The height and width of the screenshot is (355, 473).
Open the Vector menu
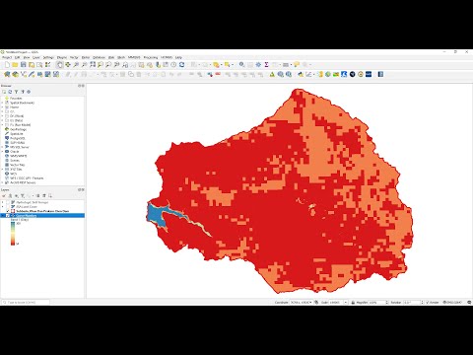[x=74, y=57]
